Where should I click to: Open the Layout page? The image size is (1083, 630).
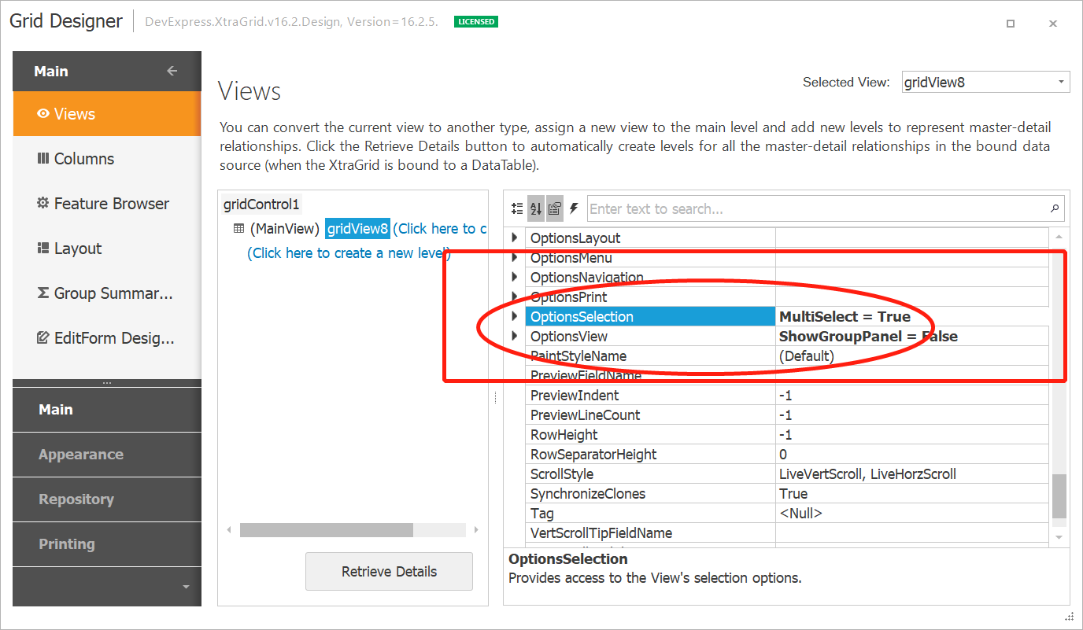pyautogui.click(x=107, y=249)
